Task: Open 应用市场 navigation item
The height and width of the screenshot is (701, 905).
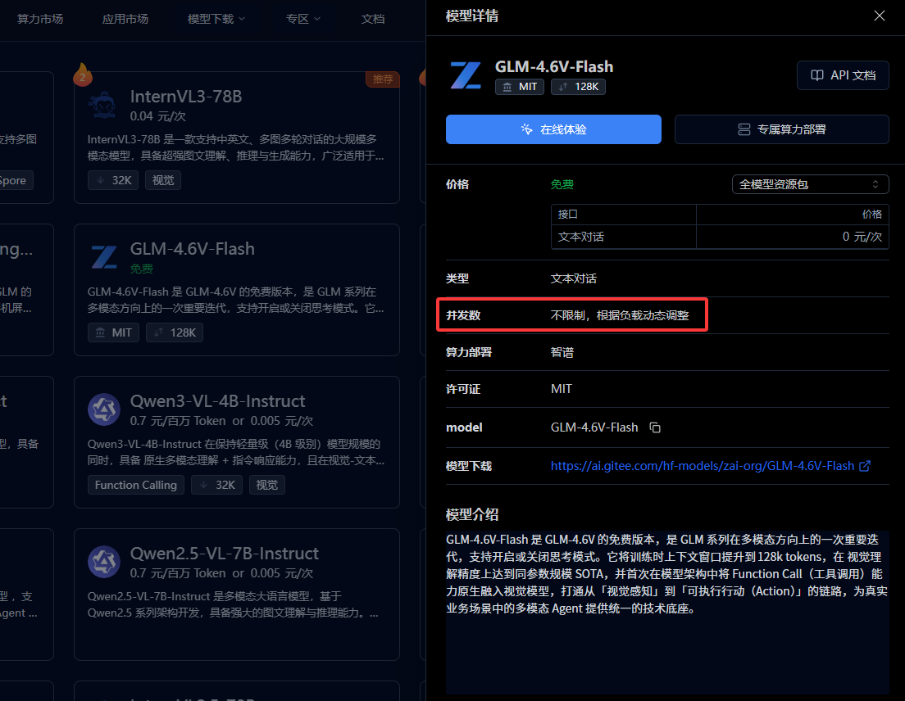Action: click(x=125, y=19)
